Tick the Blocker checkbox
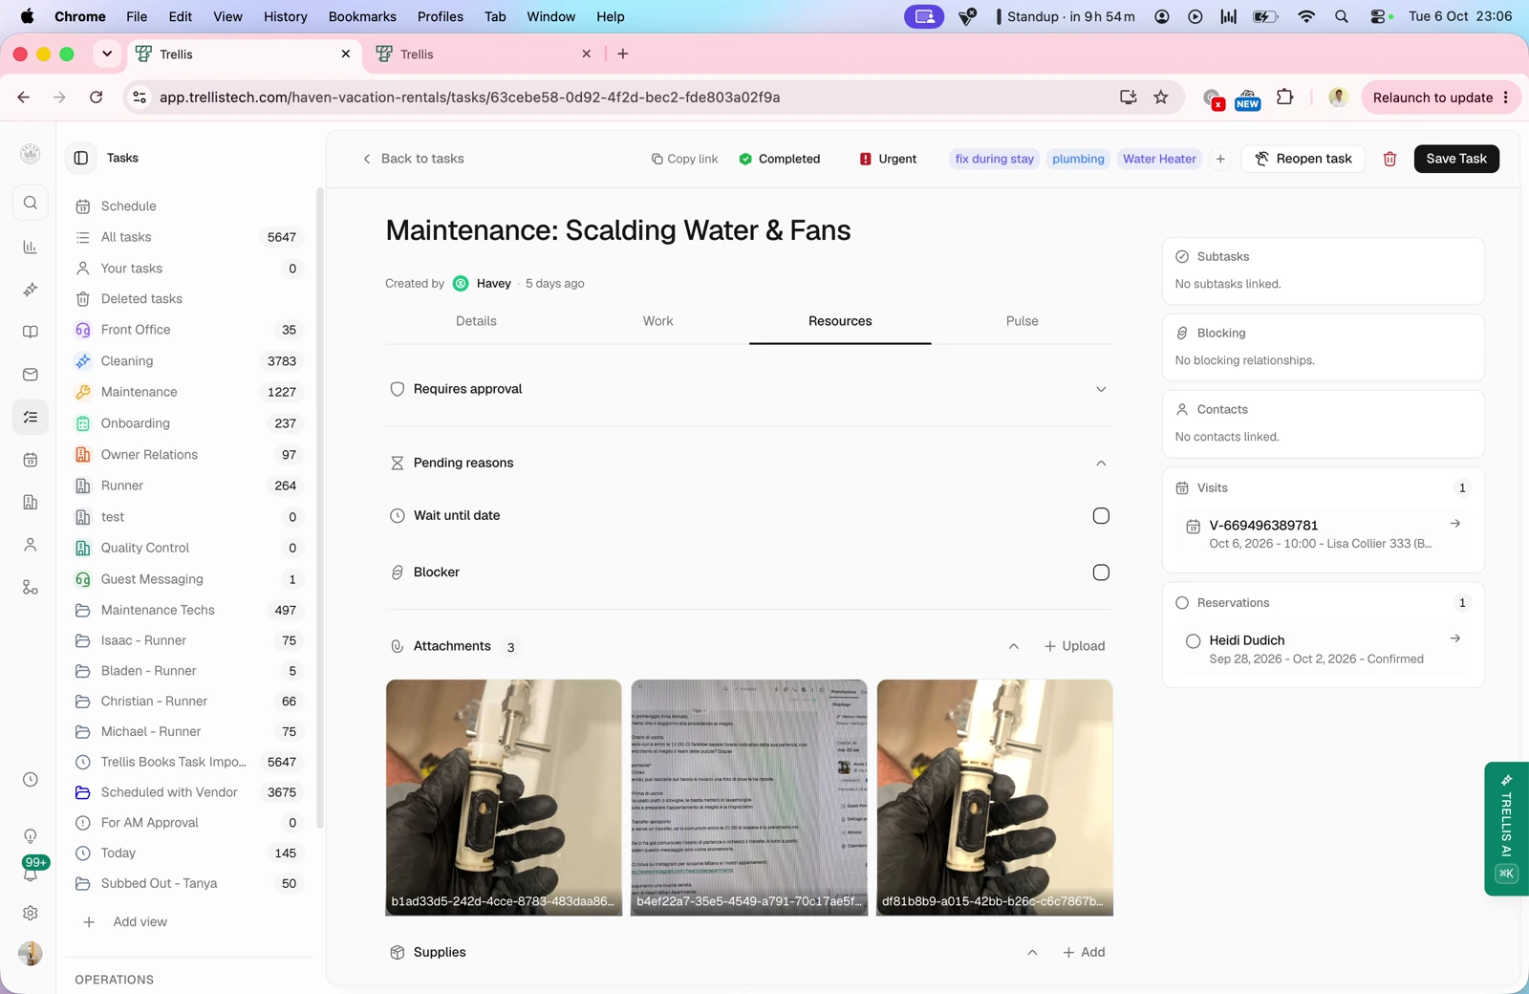 pos(1101,573)
